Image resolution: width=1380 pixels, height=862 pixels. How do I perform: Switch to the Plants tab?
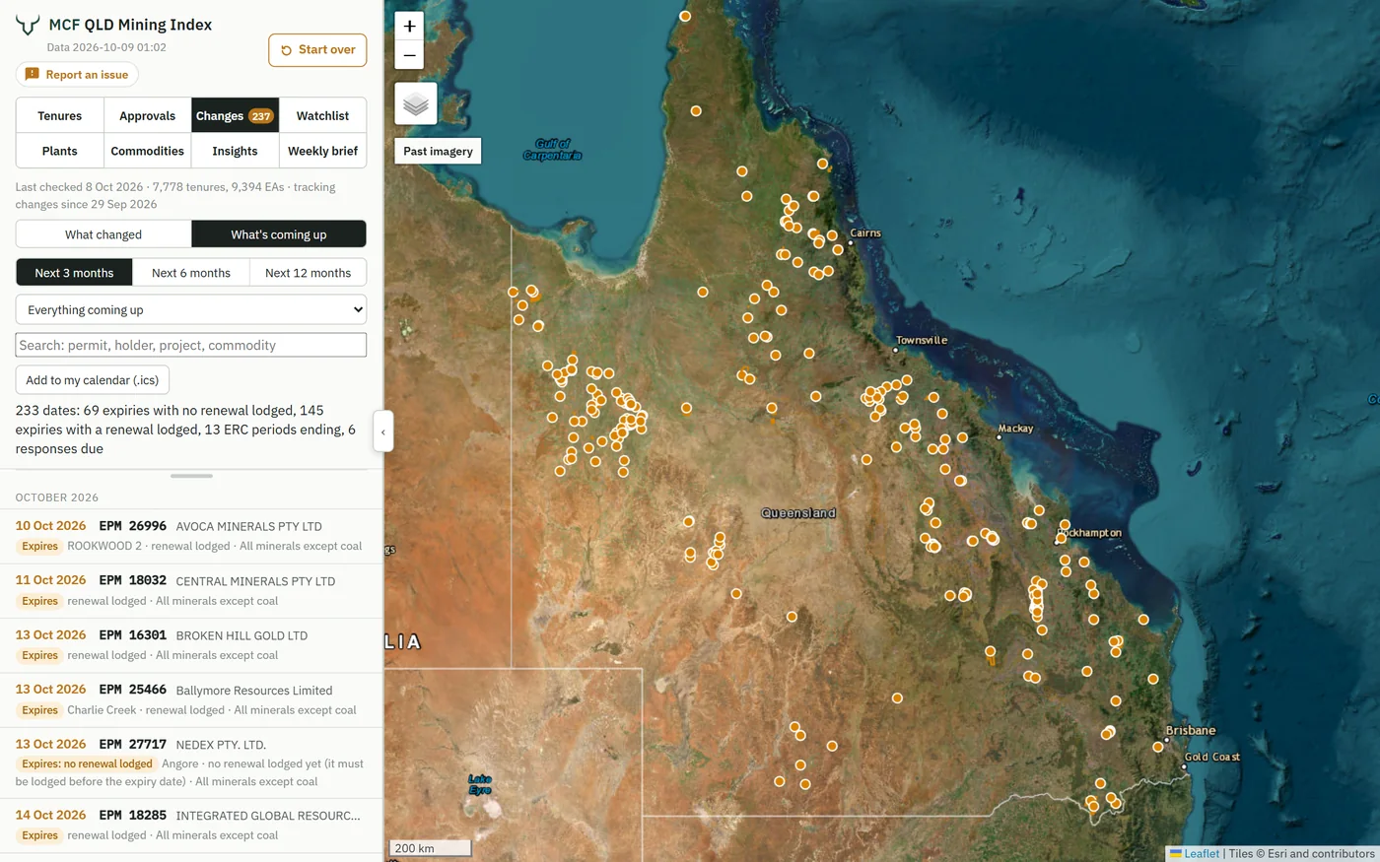[60, 151]
